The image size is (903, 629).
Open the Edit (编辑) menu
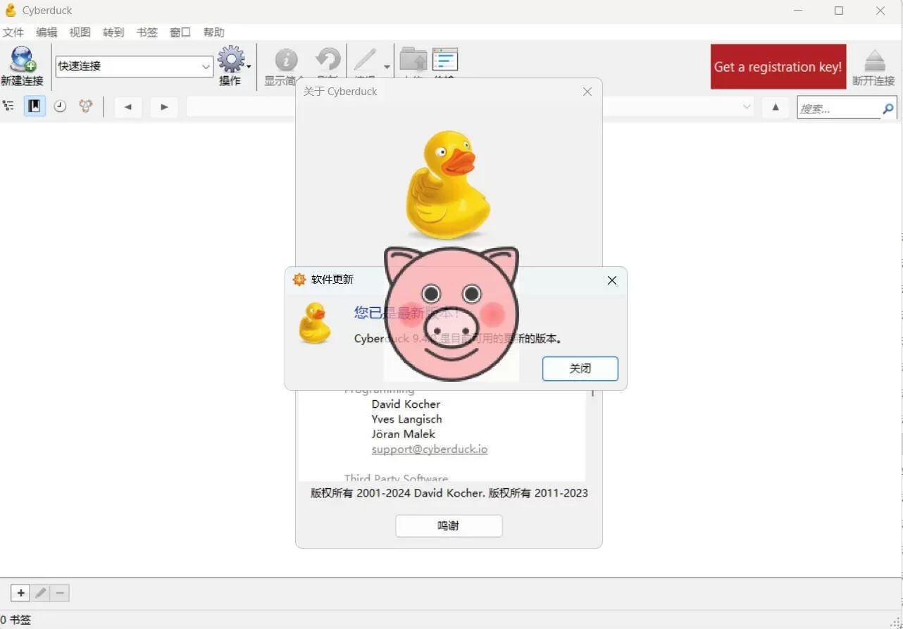coord(46,32)
